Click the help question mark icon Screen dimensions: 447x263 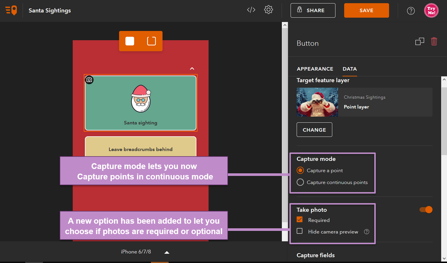click(411, 11)
